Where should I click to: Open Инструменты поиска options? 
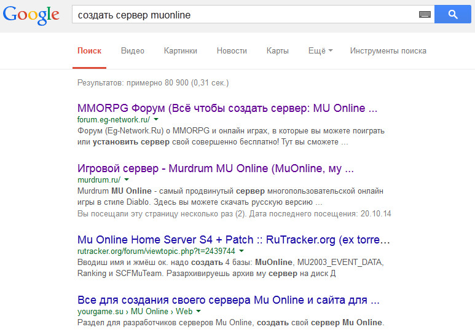(388, 50)
